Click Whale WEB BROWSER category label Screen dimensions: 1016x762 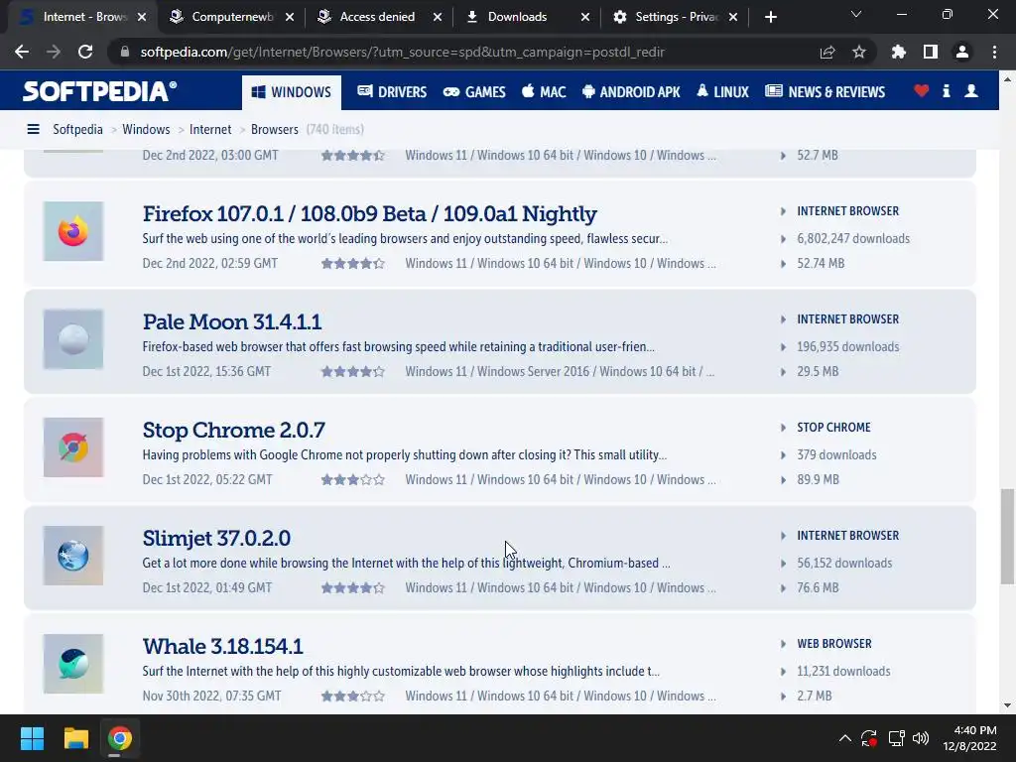[x=833, y=644]
